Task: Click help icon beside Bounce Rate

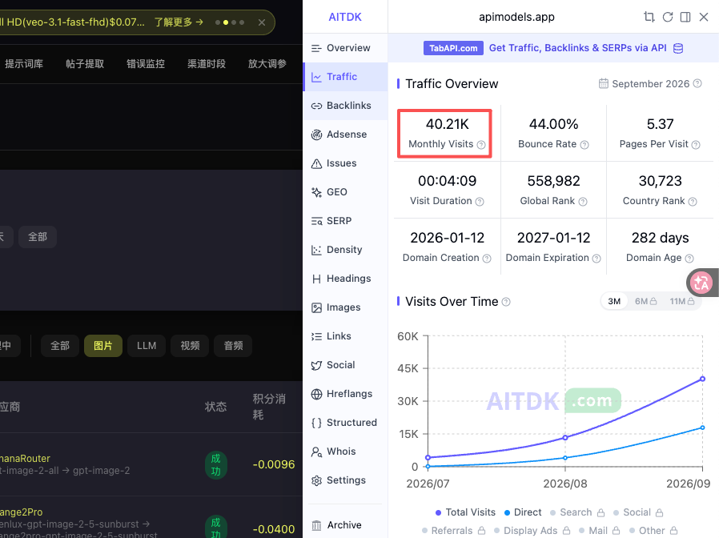Action: click(584, 145)
